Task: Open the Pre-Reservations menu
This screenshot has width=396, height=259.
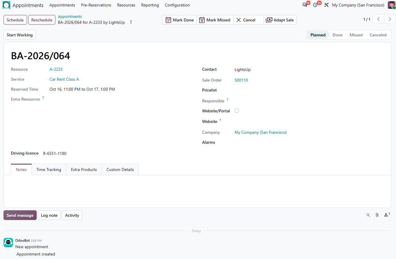Action: pyautogui.click(x=96, y=5)
